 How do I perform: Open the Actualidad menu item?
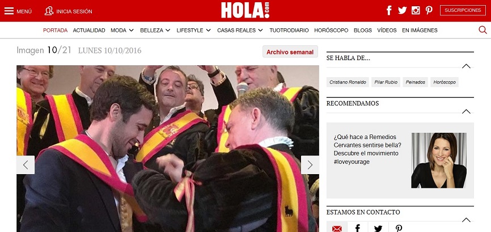click(89, 31)
